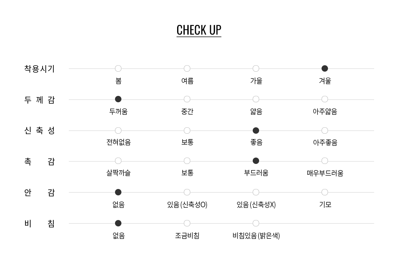The width and height of the screenshot is (398, 263).
Task: Pick the 매우부드러움 texture circle
Action: [x=325, y=161]
